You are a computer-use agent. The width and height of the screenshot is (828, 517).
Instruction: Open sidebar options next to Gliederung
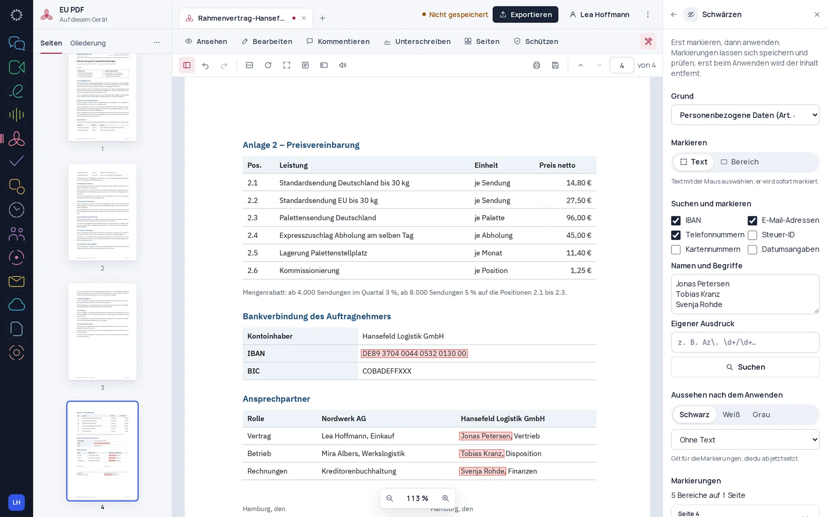click(157, 43)
